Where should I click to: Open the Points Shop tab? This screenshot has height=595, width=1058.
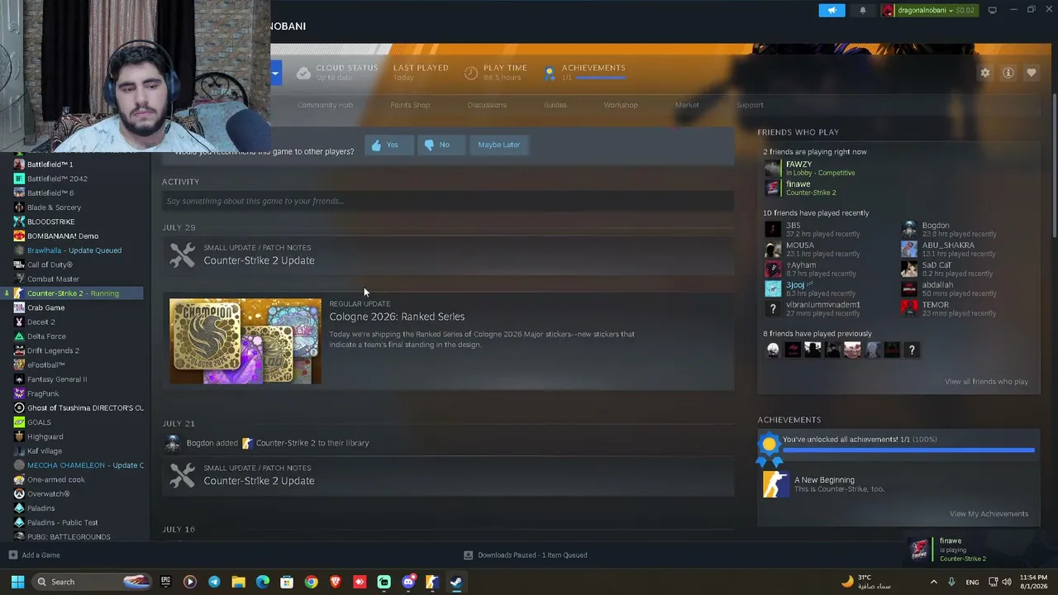click(x=410, y=105)
